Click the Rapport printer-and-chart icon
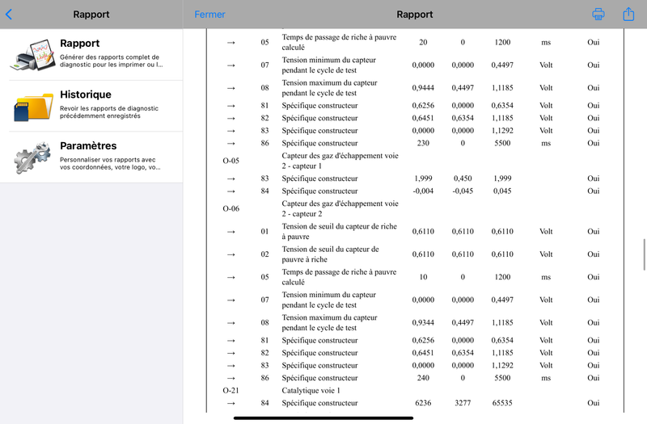 [32, 54]
